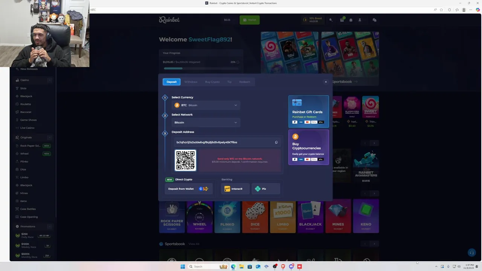Select Interac banking option
This screenshot has width=482, height=271.
point(235,189)
